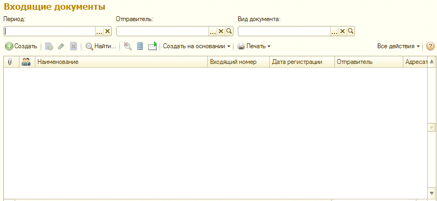Image resolution: width=437 pixels, height=201 pixels.
Task: Click the list view mode icon
Action: pyautogui.click(x=140, y=47)
